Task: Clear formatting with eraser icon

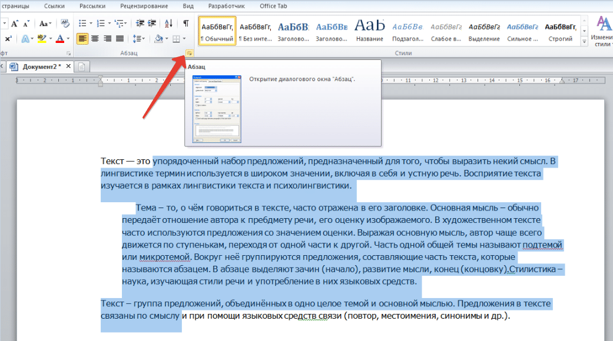Action: pyautogui.click(x=65, y=24)
